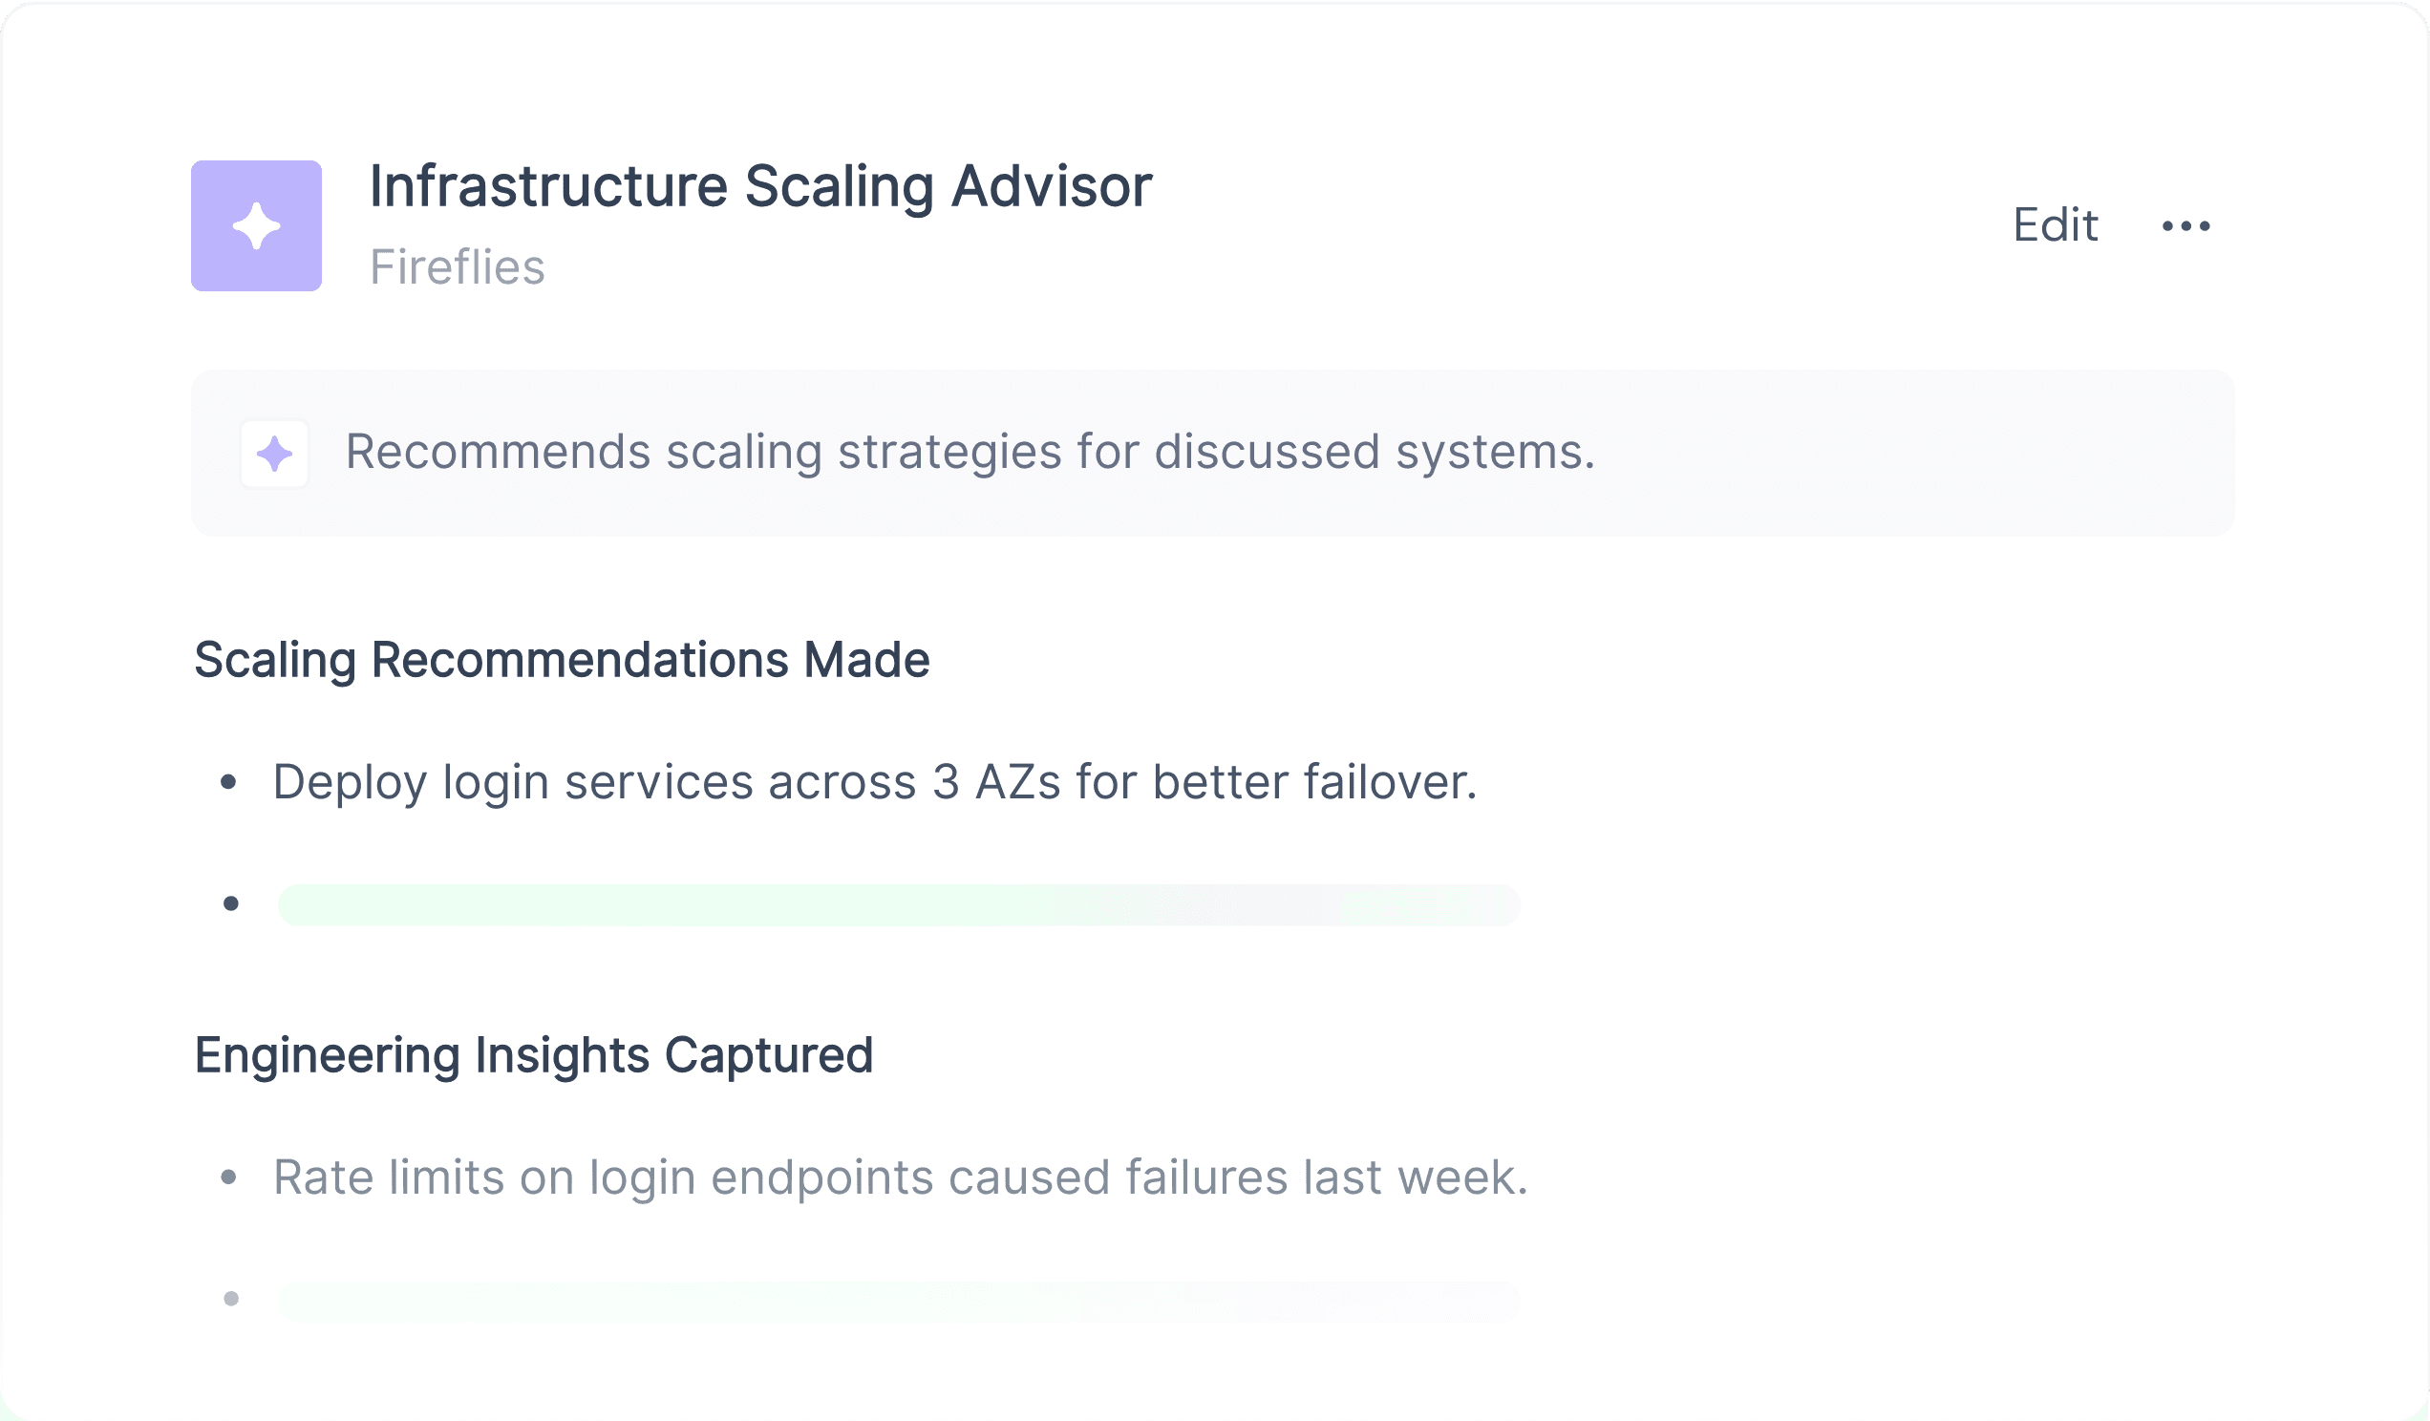2430x1421 pixels.
Task: Click the Engineering Insights Captured heading
Action: click(x=534, y=1055)
